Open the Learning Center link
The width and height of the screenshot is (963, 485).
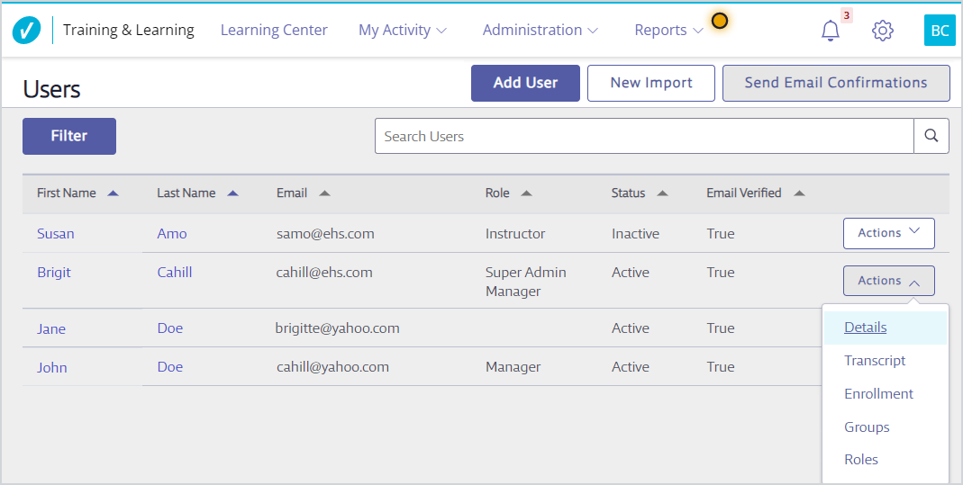[x=274, y=30]
